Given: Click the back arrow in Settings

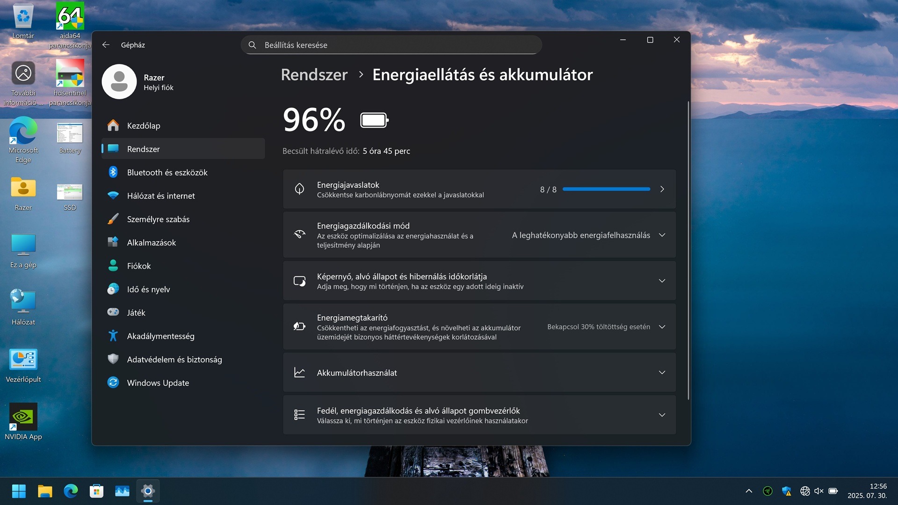Looking at the screenshot, I should (x=106, y=45).
